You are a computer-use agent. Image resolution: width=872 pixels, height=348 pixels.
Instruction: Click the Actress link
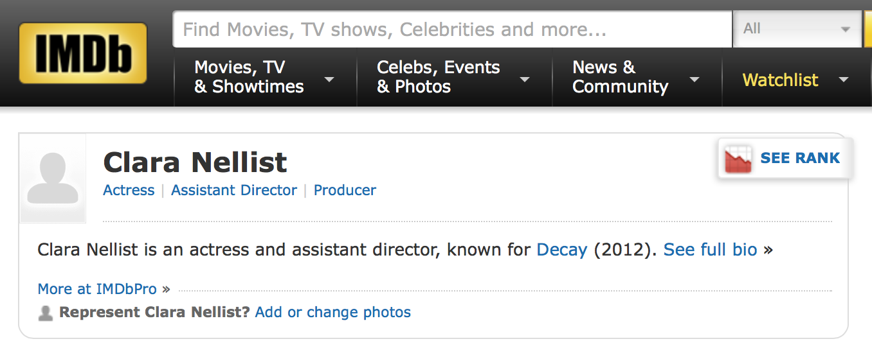tap(129, 190)
